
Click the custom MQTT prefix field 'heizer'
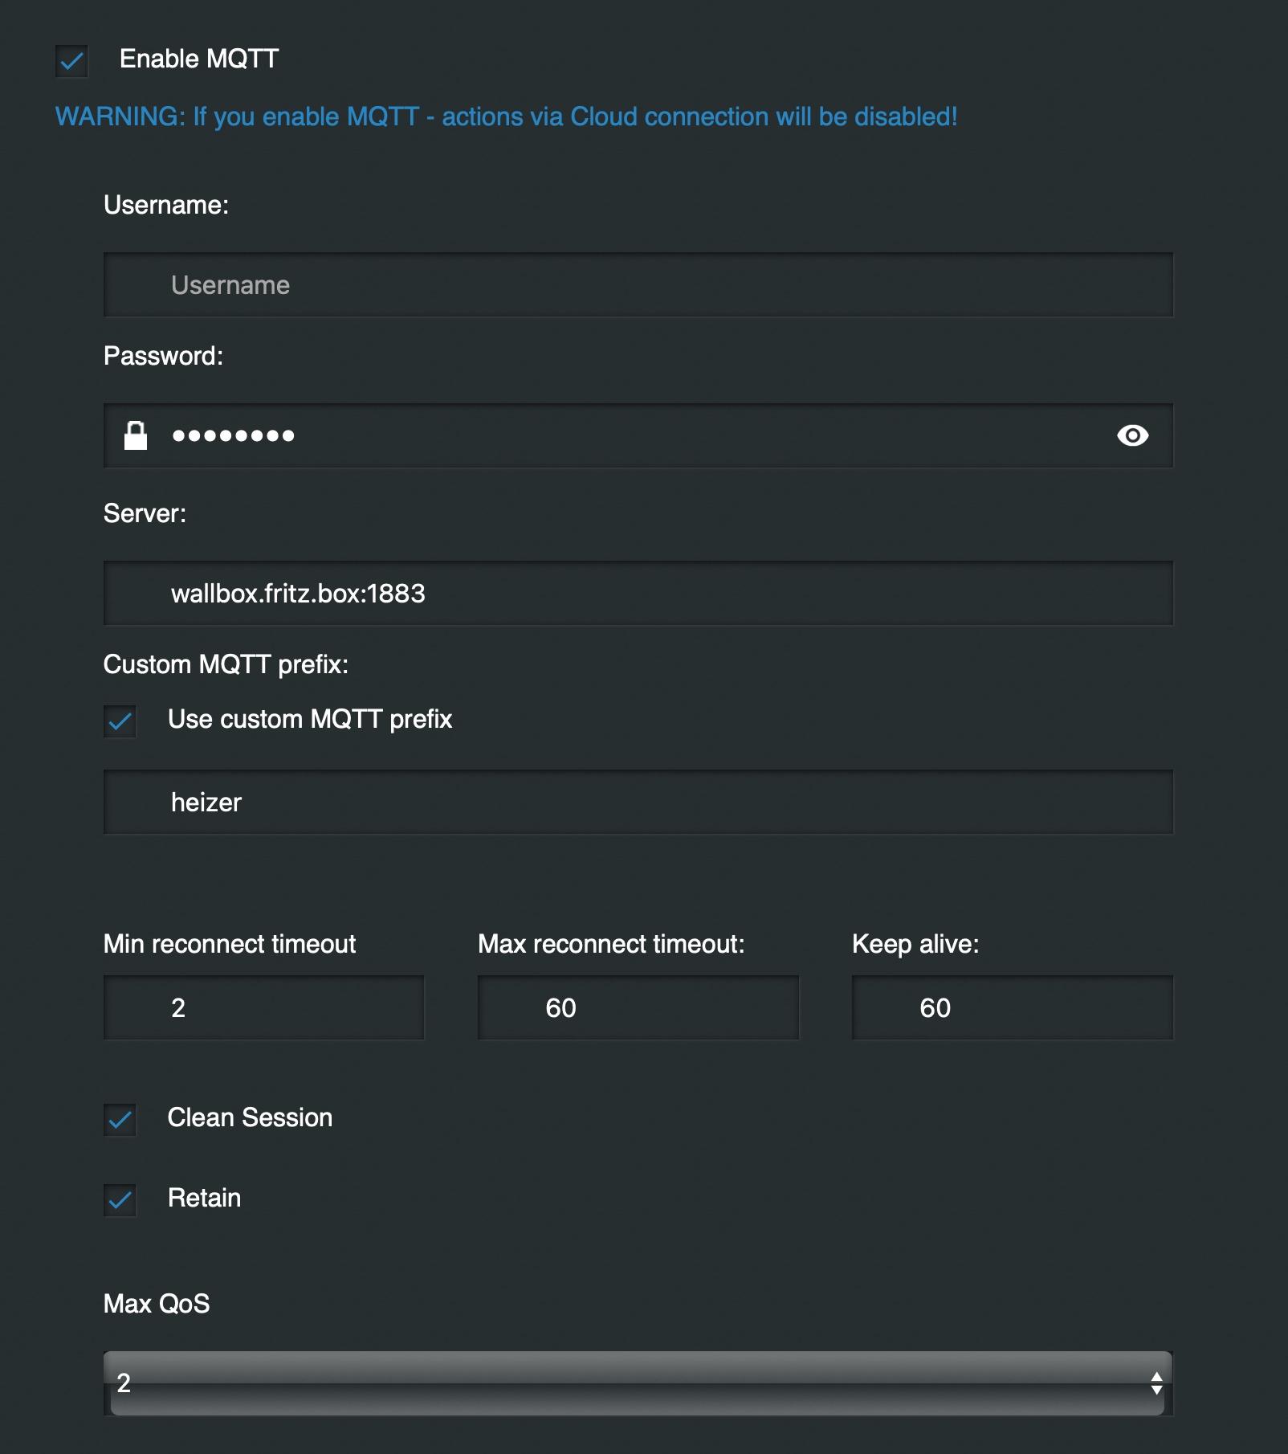[x=638, y=803]
